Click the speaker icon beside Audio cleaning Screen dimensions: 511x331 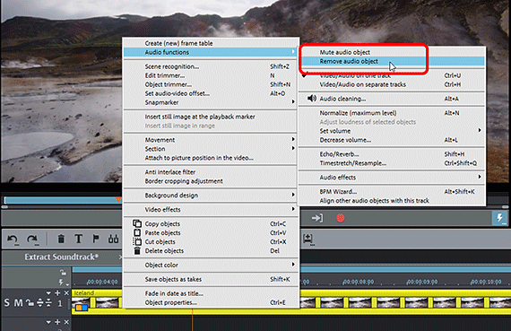point(312,98)
